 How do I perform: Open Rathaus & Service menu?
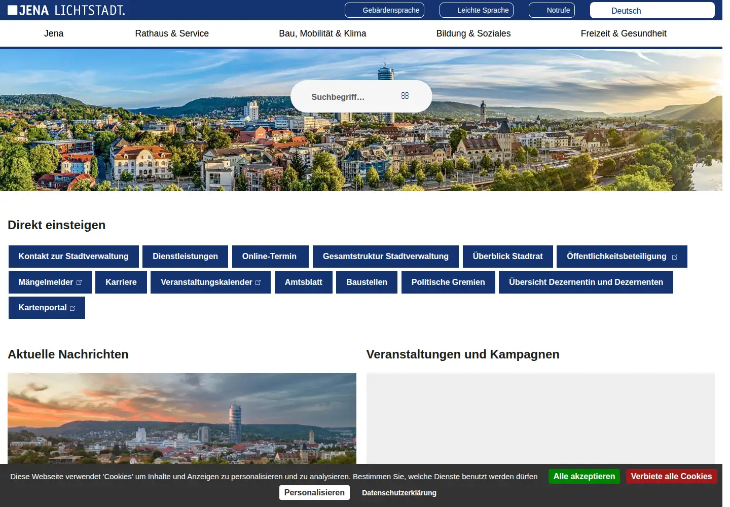point(172,33)
